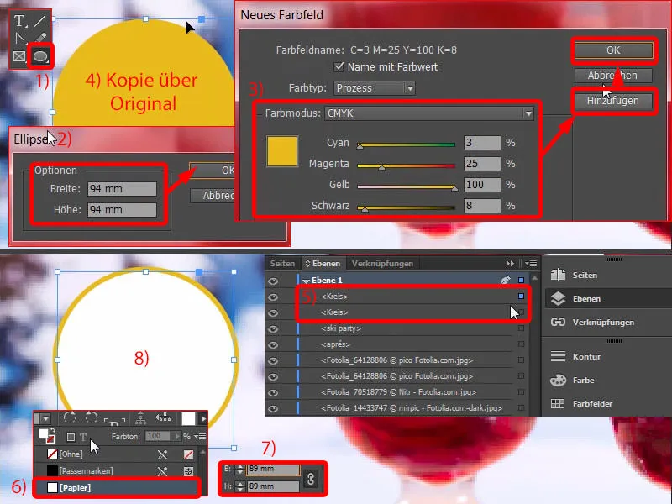
Task: Click the select container icon
Action: (x=140, y=417)
